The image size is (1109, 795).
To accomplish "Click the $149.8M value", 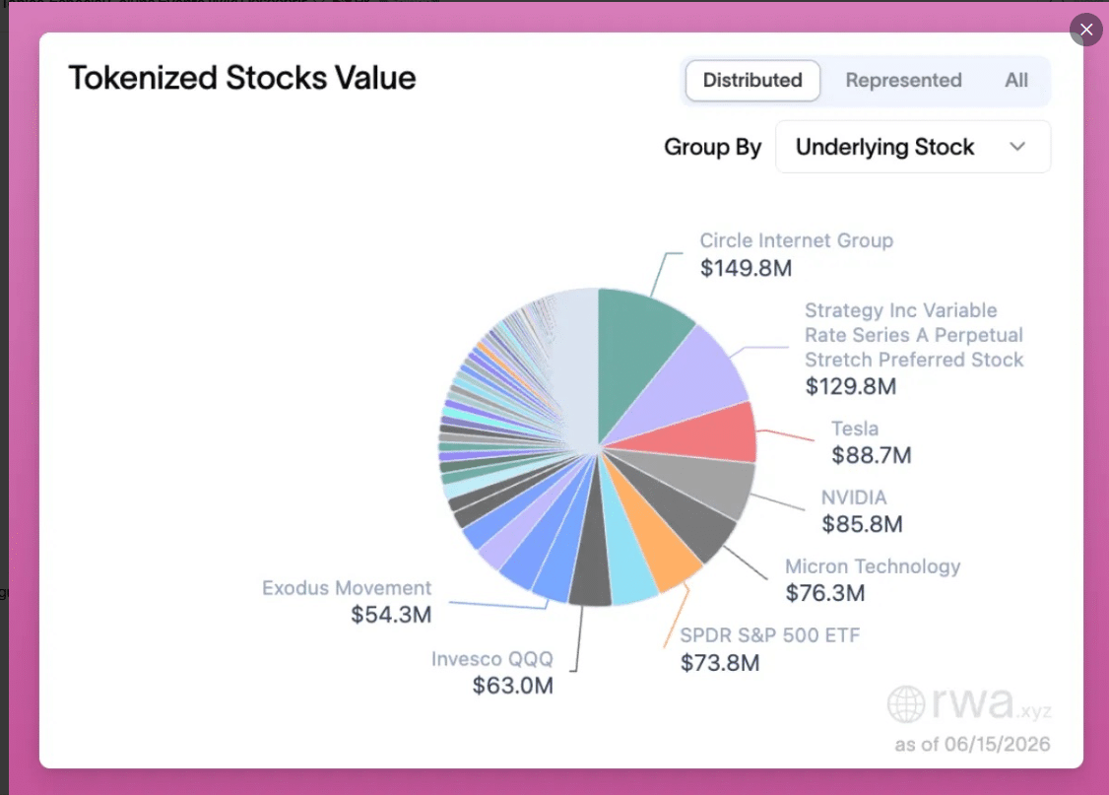I will [x=746, y=269].
